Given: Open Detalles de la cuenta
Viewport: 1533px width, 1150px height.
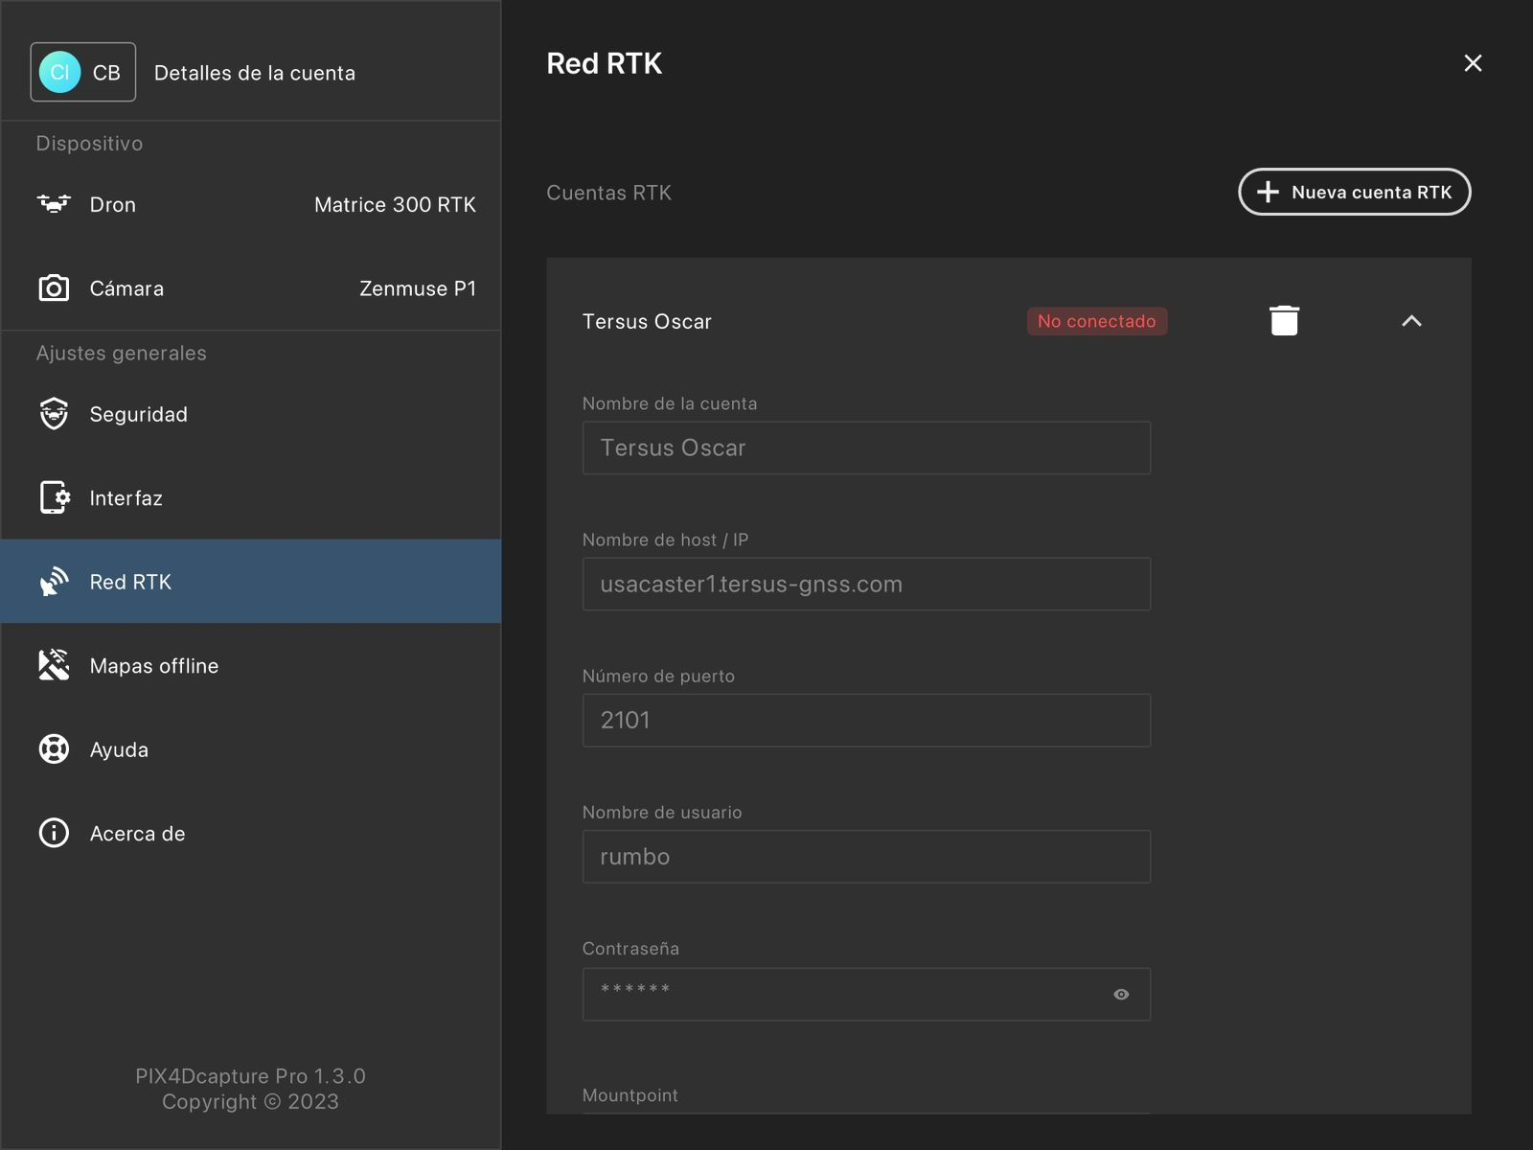Looking at the screenshot, I should [x=255, y=73].
